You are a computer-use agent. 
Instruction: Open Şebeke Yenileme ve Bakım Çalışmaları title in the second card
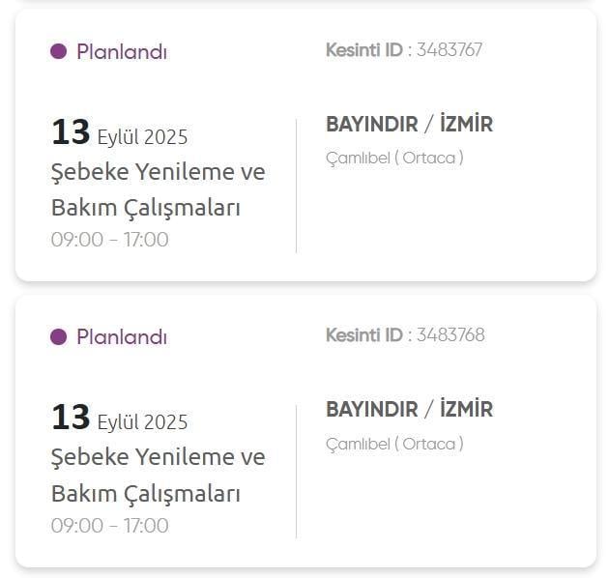(x=157, y=475)
